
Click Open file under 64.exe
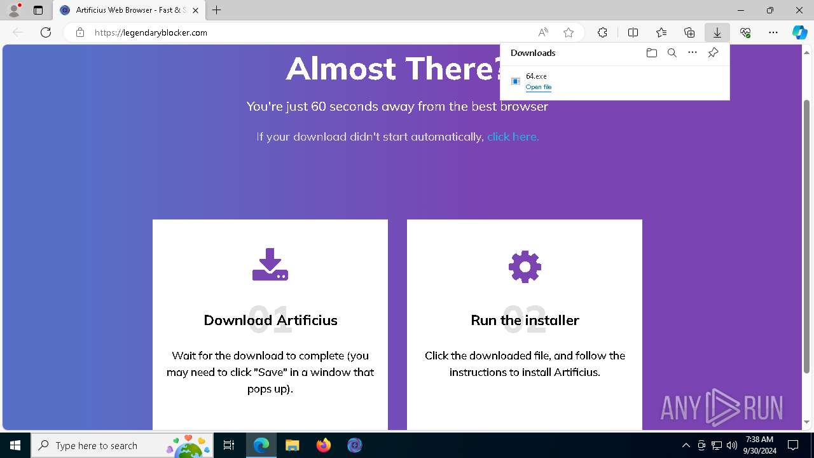(539, 87)
